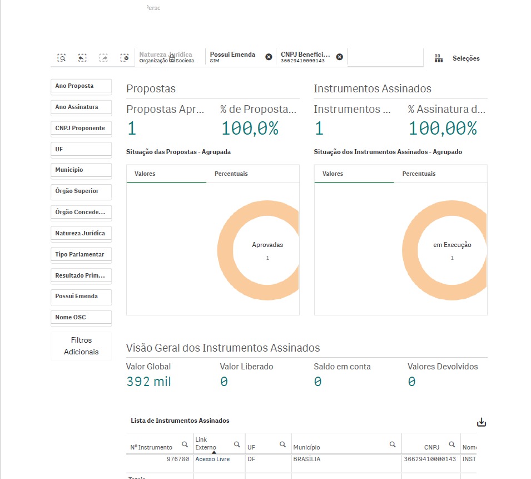
Task: Search in the UF column
Action: coord(282,445)
